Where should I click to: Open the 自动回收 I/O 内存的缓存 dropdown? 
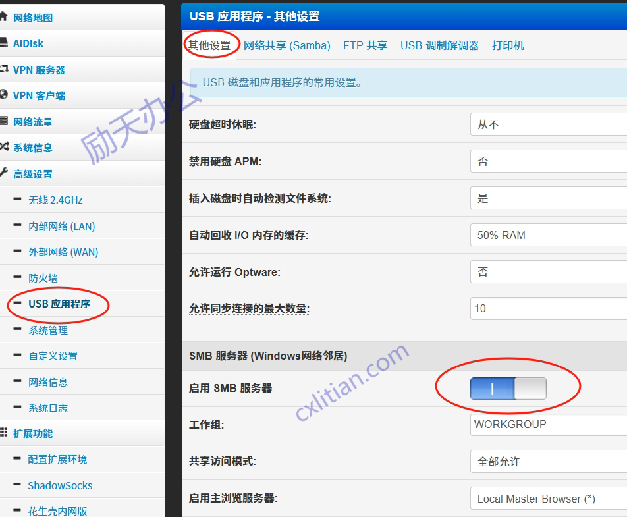[548, 235]
